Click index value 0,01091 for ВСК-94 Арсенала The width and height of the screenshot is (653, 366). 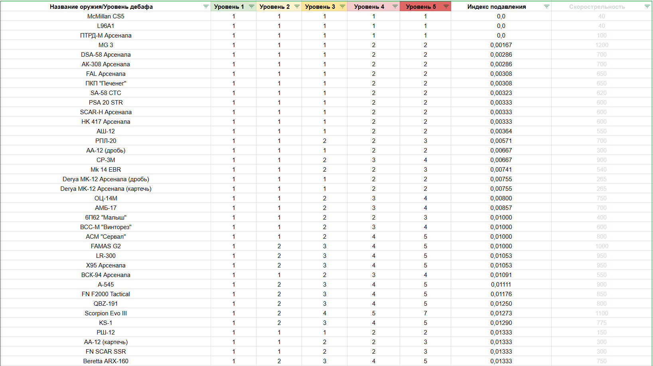[x=501, y=275]
